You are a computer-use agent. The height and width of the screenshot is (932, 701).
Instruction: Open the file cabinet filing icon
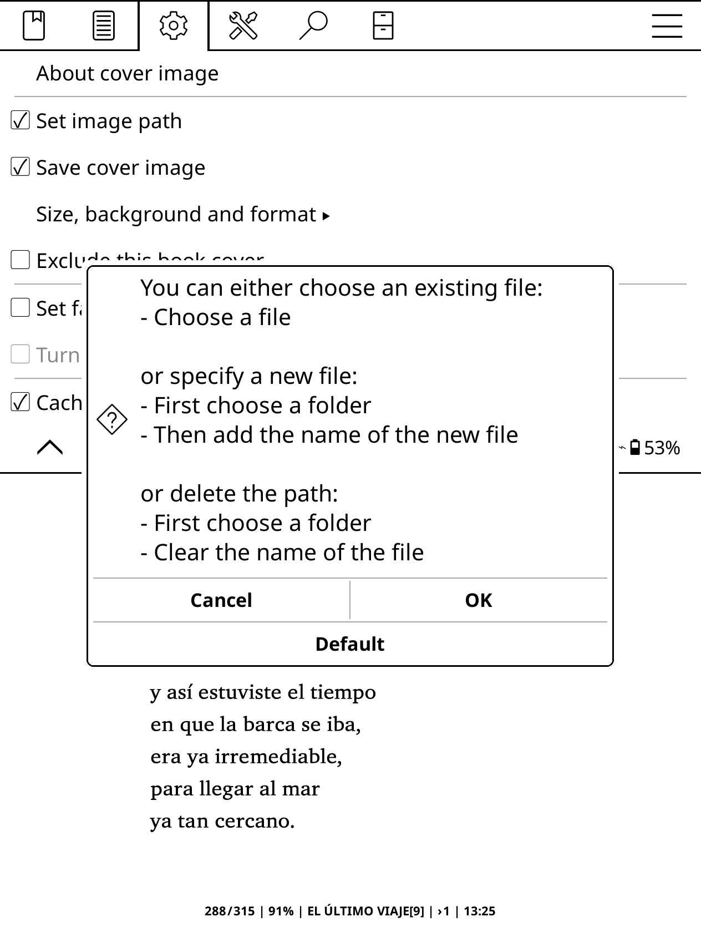(383, 26)
